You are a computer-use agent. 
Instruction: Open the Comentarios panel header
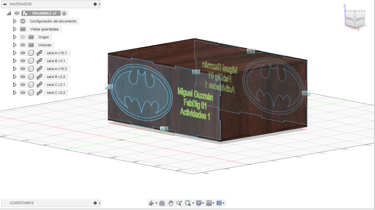tap(51, 203)
